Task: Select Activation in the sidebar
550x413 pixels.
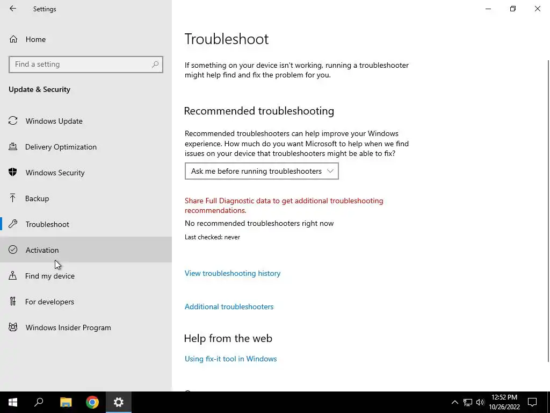Action: [86, 250]
